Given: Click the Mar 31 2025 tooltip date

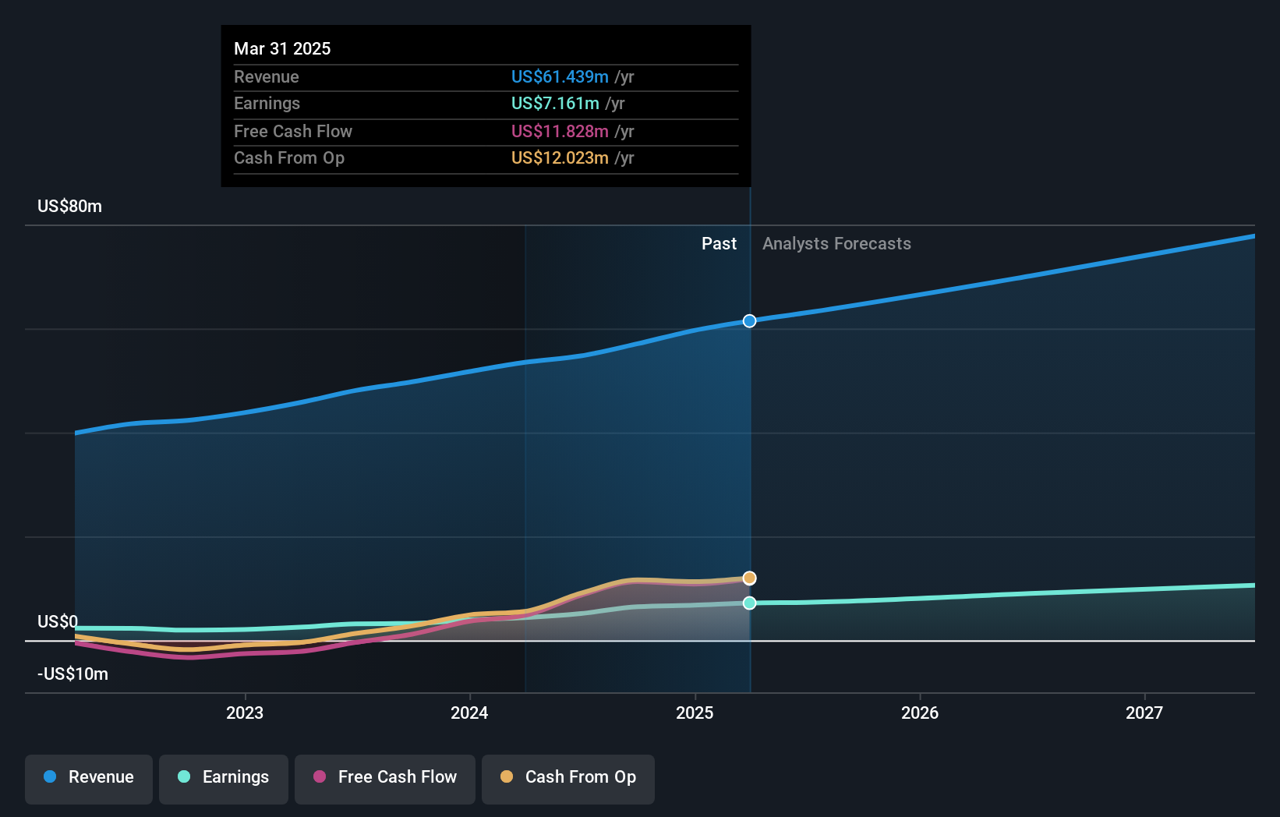Looking at the screenshot, I should (282, 48).
